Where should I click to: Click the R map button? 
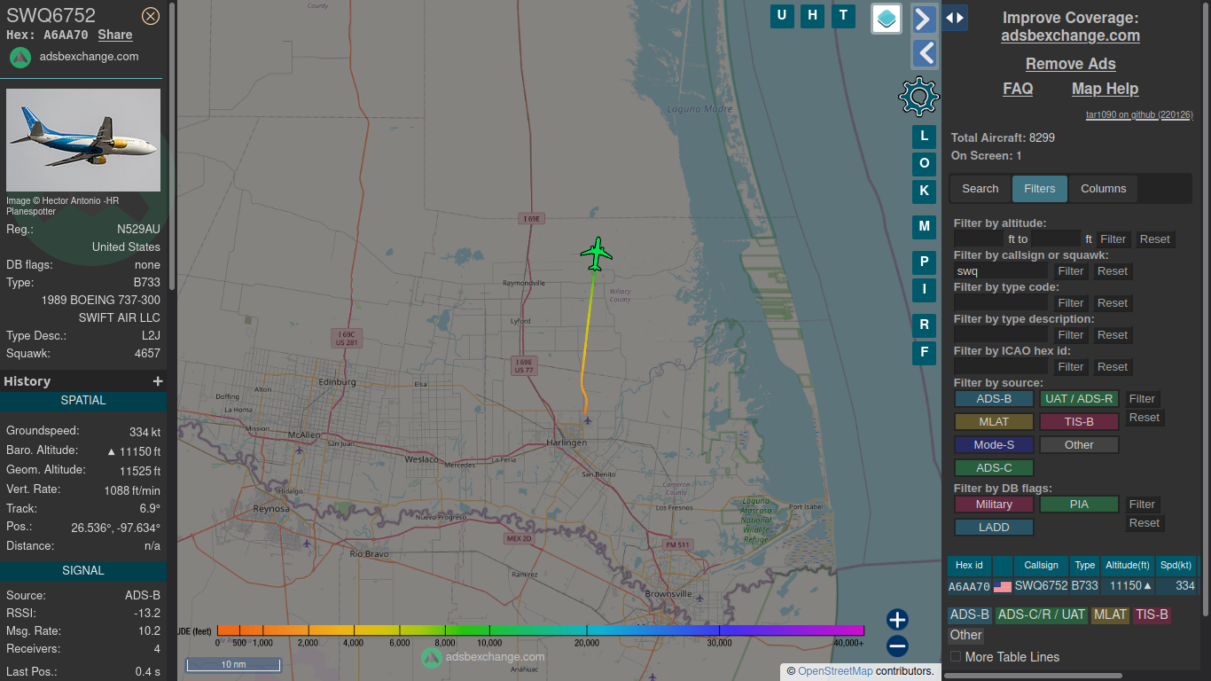tap(924, 325)
